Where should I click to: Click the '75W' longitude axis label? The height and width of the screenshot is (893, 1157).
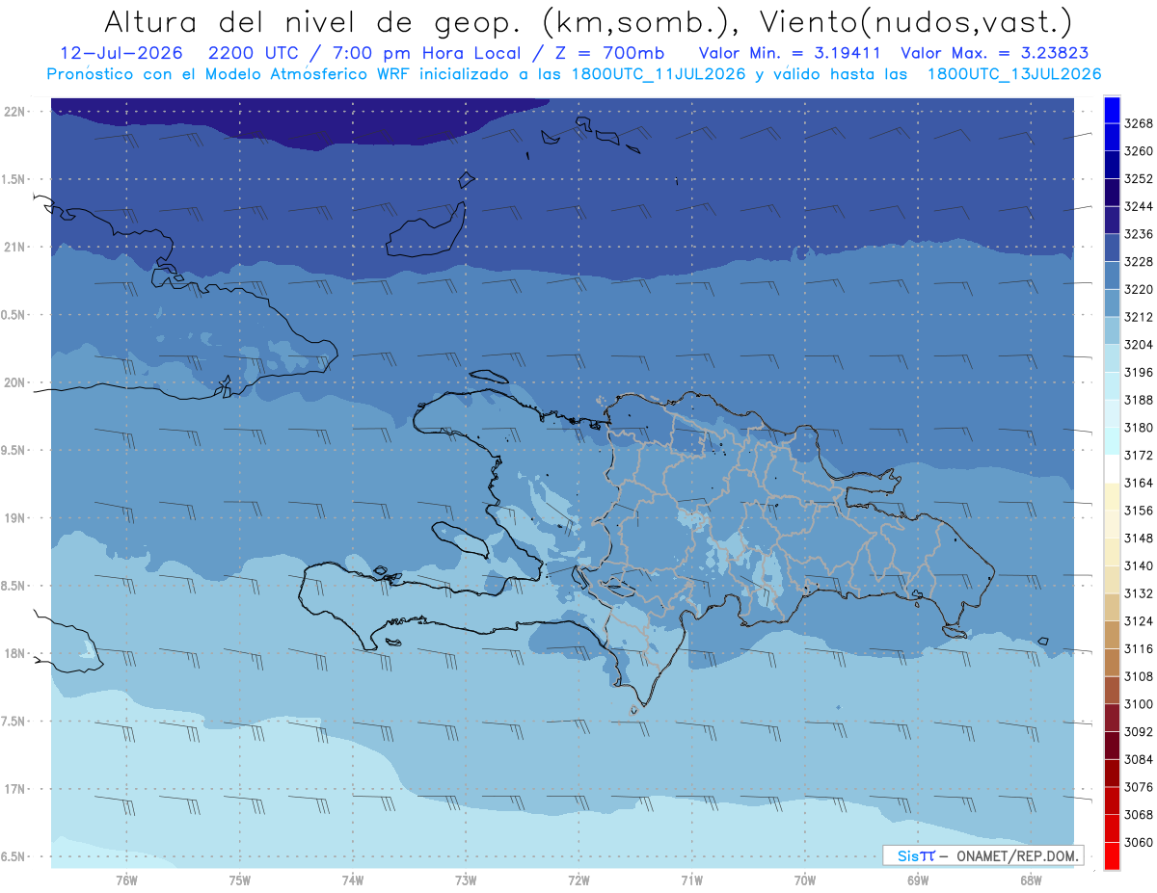click(x=240, y=879)
